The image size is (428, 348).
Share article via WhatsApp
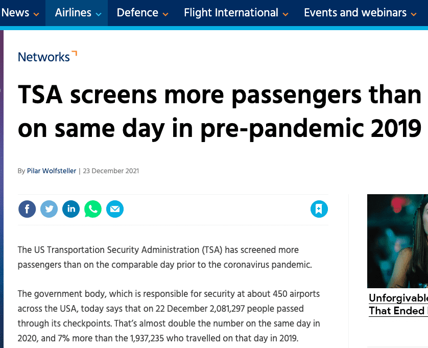(93, 209)
